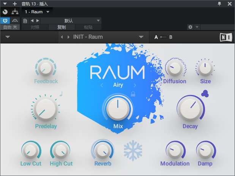Open the 1 - Raum insert selector dropdown
235x176 pixels.
pos(37,12)
